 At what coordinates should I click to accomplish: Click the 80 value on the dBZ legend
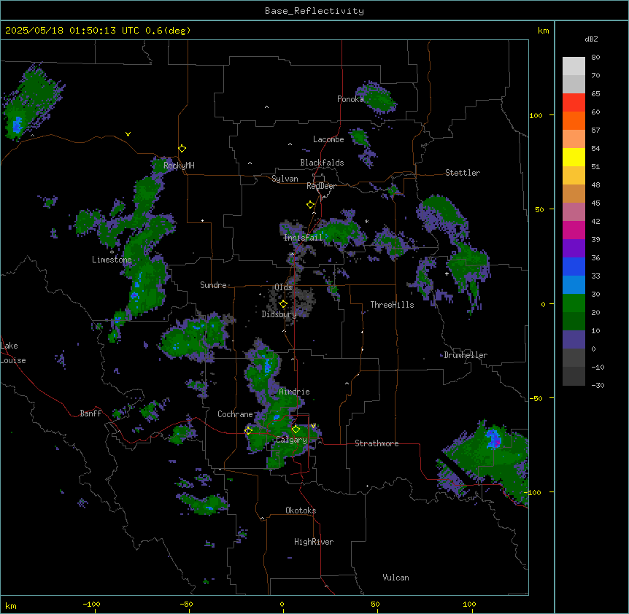coord(595,58)
